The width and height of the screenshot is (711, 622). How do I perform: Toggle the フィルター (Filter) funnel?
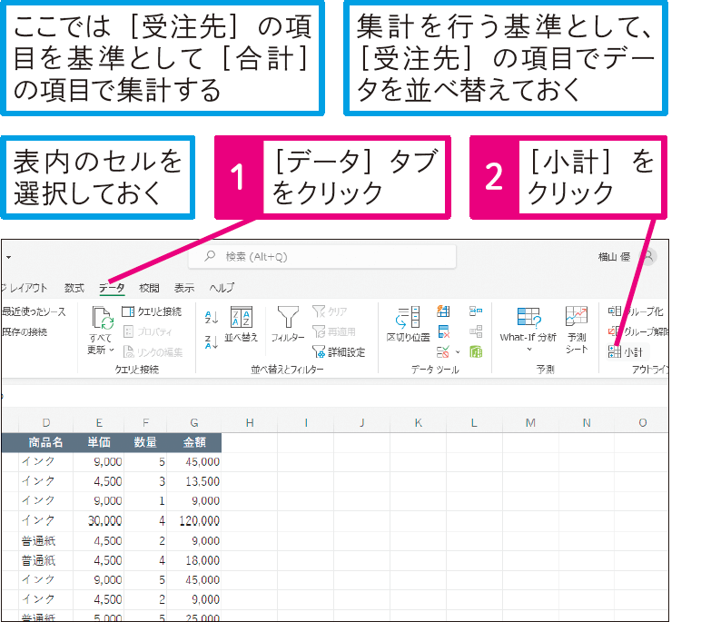288,323
